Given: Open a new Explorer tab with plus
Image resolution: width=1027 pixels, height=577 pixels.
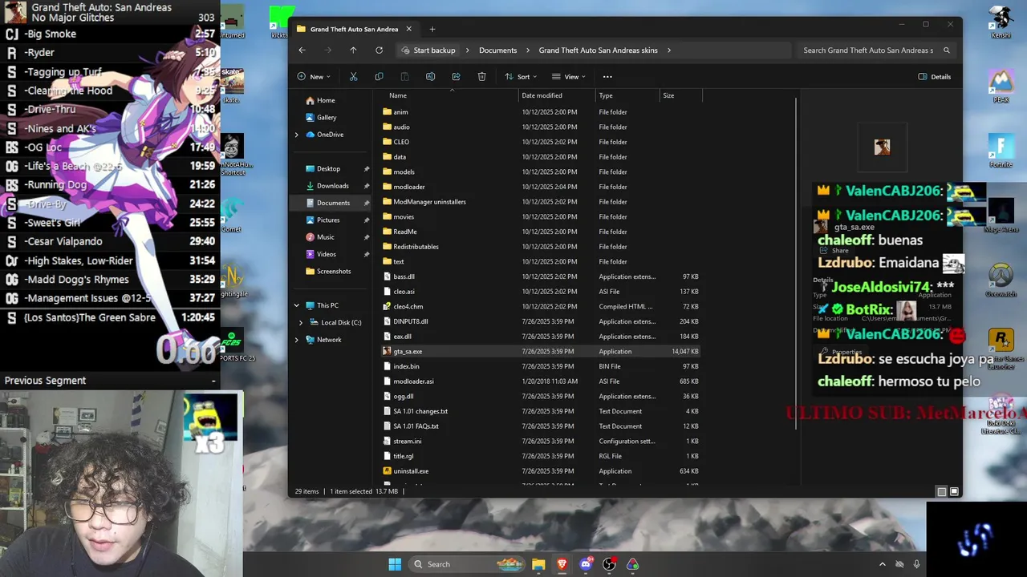Looking at the screenshot, I should (x=432, y=29).
